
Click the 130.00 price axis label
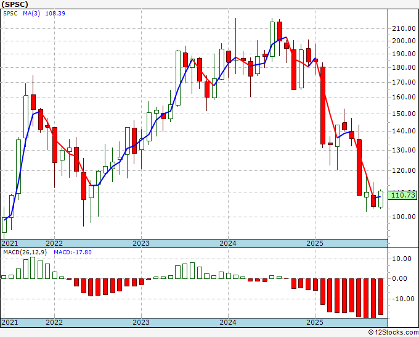pyautogui.click(x=404, y=150)
